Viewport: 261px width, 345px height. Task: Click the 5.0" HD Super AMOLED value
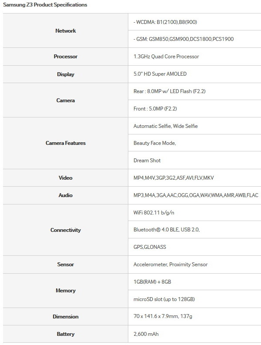click(160, 74)
